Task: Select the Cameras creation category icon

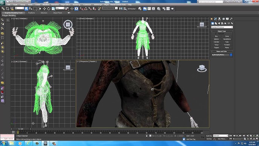Action: coord(222,23)
